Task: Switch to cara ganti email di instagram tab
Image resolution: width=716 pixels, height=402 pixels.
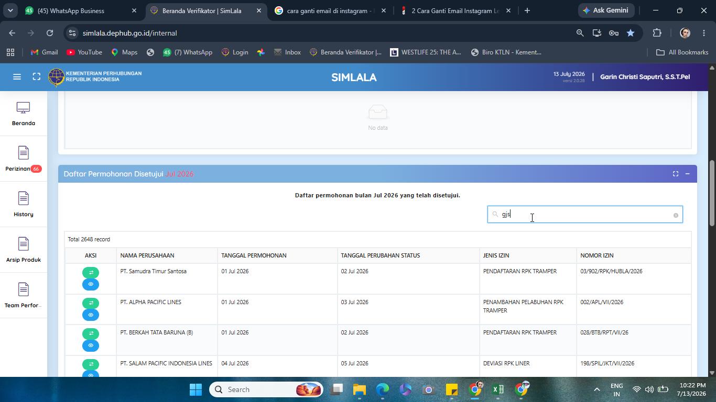Action: [x=330, y=10]
